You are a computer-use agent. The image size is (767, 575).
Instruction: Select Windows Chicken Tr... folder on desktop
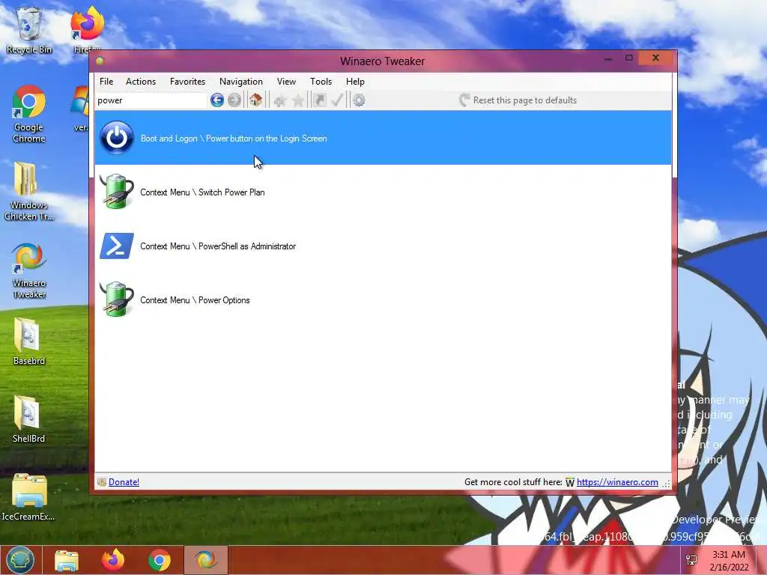[x=29, y=192]
